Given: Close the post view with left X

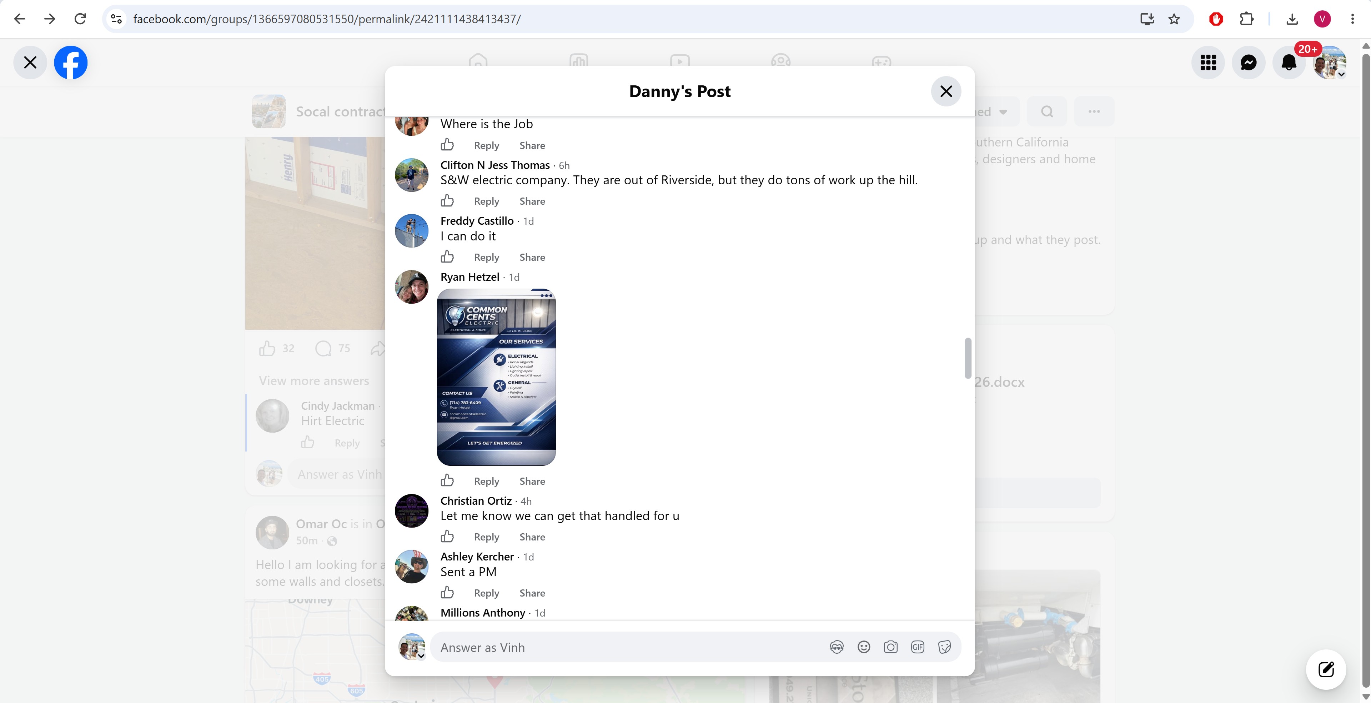Looking at the screenshot, I should click(x=30, y=62).
